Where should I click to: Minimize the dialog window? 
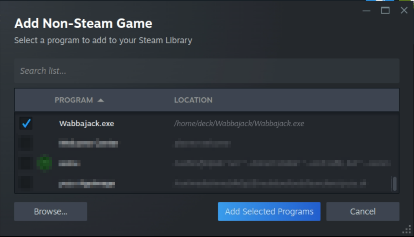[x=366, y=11]
